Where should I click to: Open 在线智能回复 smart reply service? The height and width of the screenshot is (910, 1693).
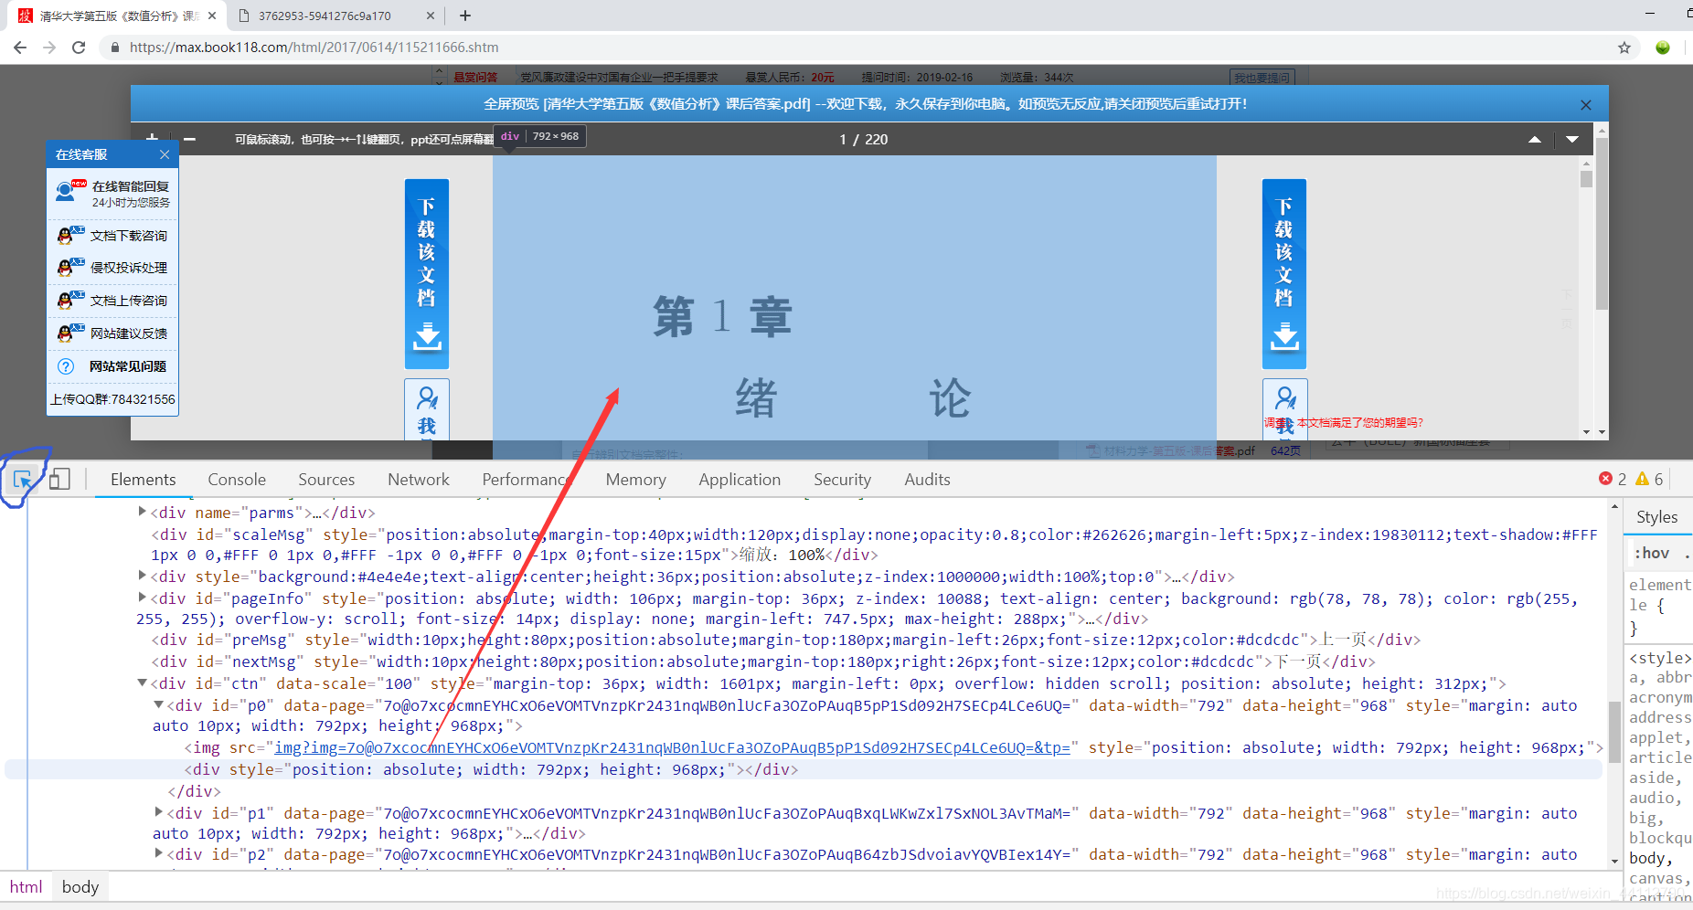tap(112, 193)
